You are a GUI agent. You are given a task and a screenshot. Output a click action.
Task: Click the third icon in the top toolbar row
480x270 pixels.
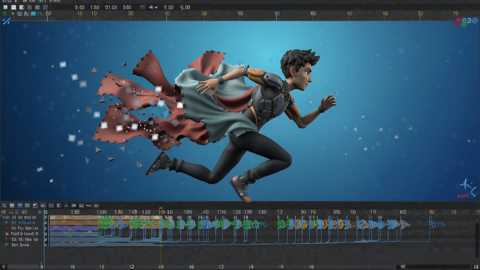click(22, 7)
